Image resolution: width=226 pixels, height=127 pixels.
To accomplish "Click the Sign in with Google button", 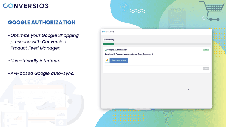I will coord(116,60).
